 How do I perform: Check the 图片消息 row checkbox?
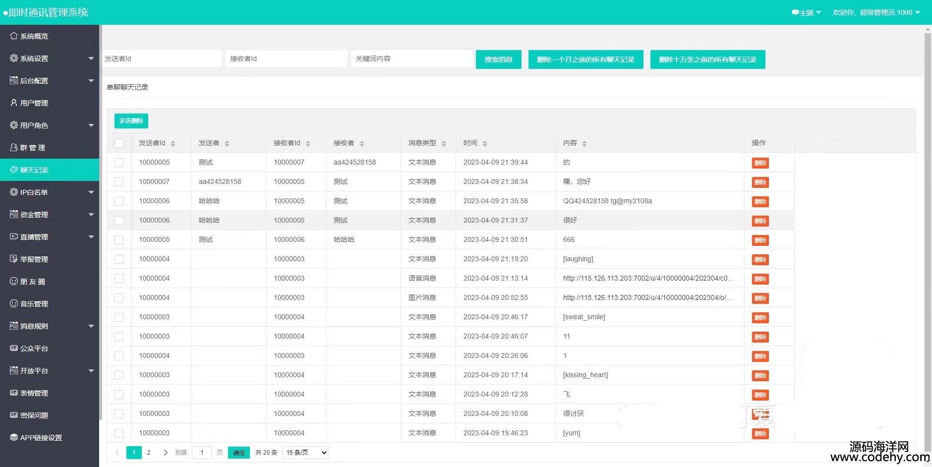(119, 298)
